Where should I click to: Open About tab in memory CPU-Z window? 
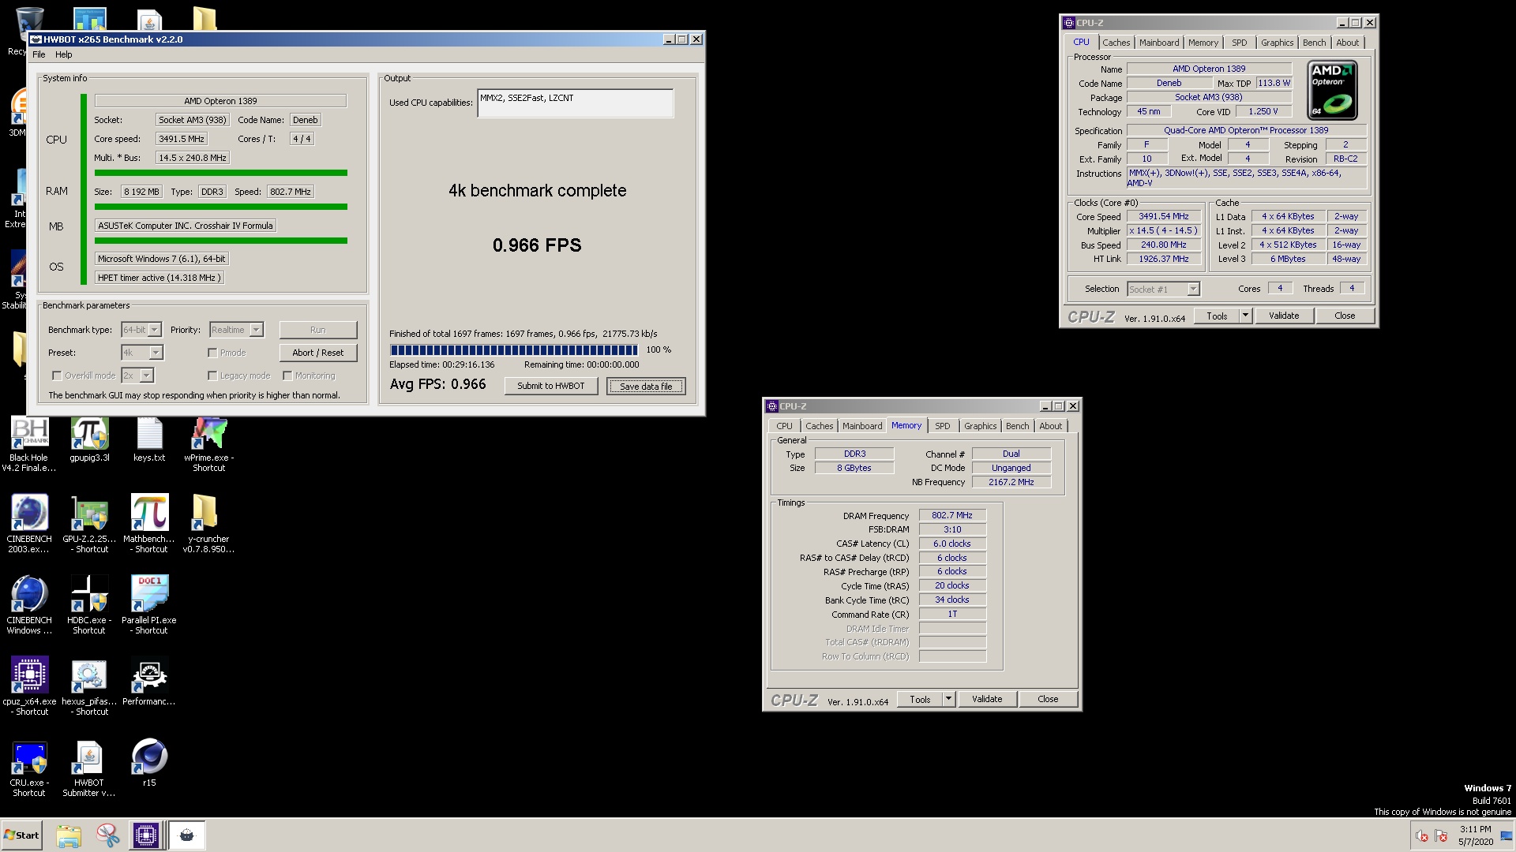point(1051,426)
